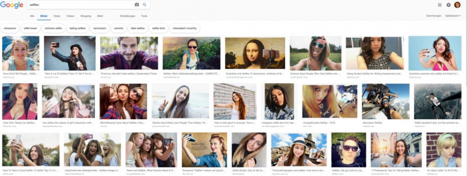
Task: Switch to the Alle tab
Action: point(32,16)
